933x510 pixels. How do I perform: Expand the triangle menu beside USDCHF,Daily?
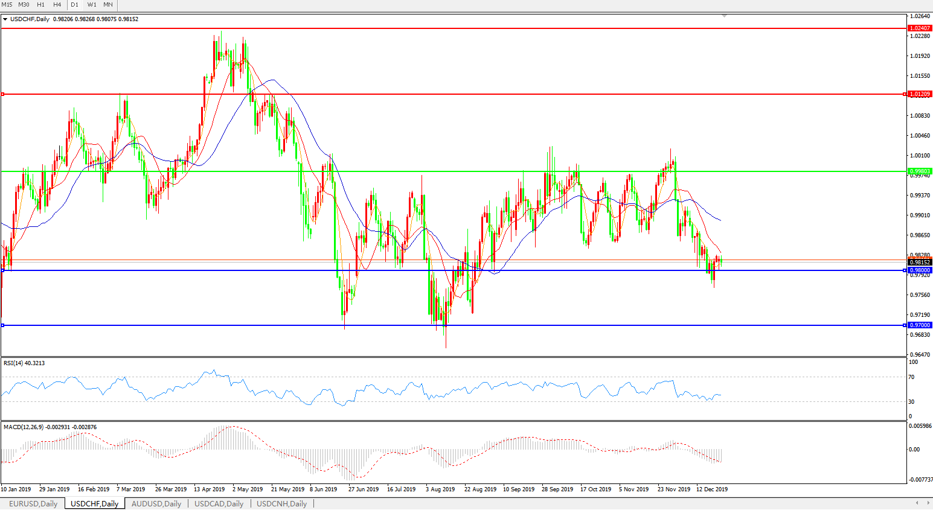(5, 19)
